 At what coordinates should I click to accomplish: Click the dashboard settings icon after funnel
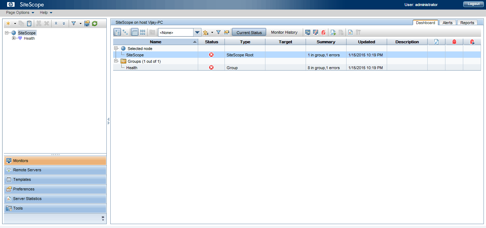[226, 32]
